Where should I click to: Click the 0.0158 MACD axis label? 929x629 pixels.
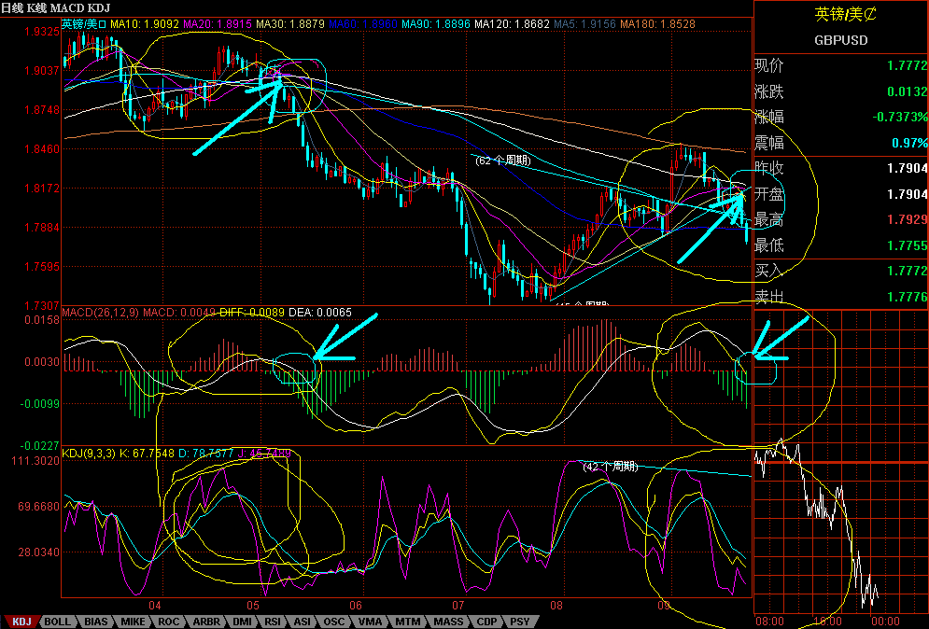tap(41, 320)
